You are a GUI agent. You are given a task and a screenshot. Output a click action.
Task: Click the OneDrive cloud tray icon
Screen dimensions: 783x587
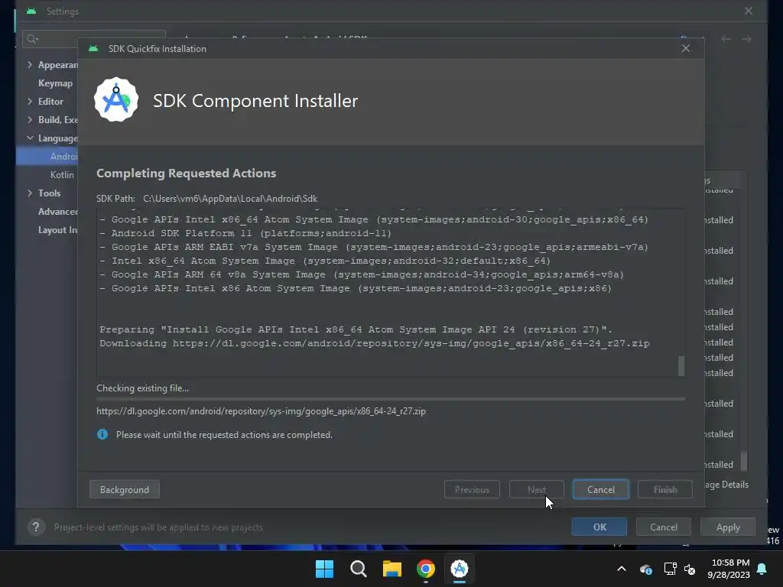(x=645, y=569)
